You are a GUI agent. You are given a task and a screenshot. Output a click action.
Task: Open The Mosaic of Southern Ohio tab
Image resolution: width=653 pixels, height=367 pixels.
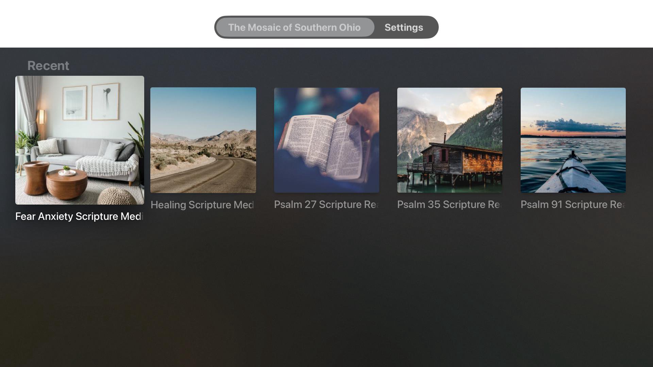(x=295, y=28)
